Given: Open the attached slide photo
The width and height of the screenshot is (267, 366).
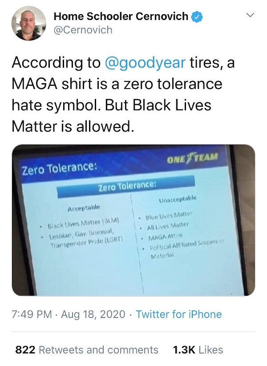Looking at the screenshot, I should coord(133,220).
